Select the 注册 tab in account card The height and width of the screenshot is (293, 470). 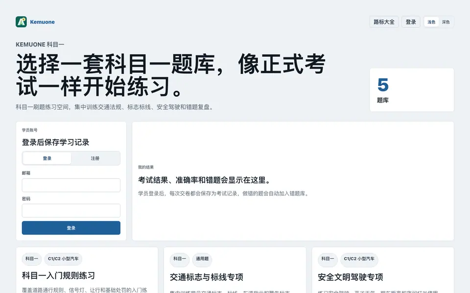tap(95, 158)
